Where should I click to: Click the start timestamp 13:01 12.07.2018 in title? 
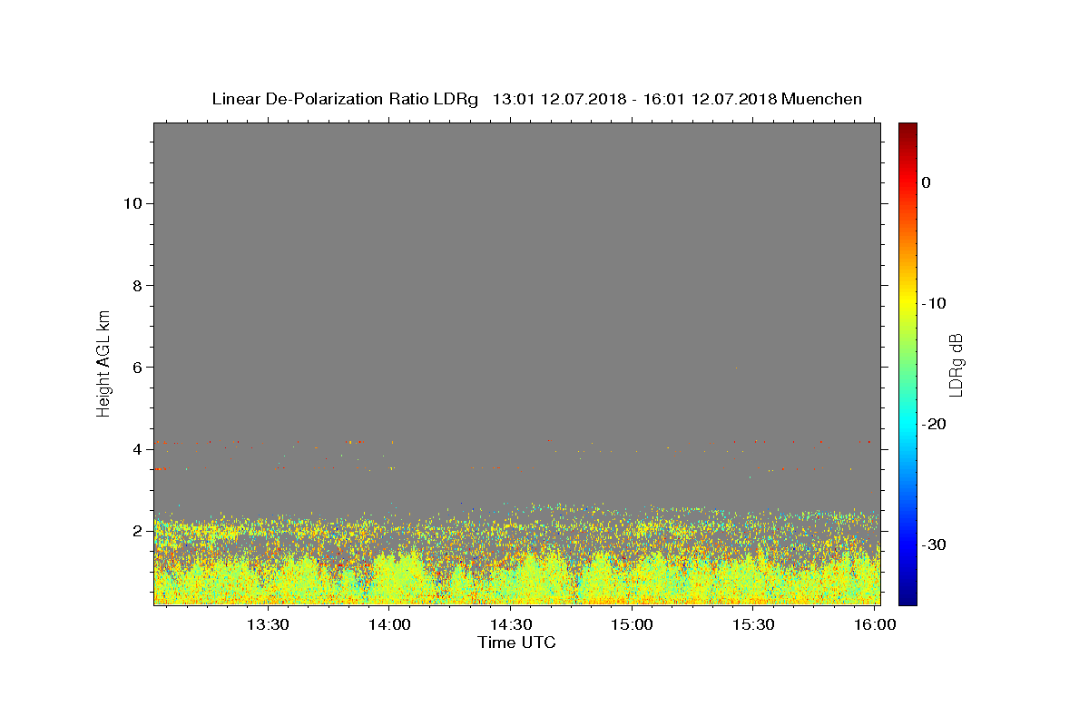558,99
